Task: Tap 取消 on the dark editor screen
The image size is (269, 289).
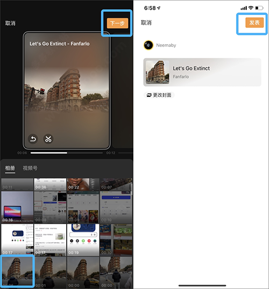Action: [x=10, y=23]
